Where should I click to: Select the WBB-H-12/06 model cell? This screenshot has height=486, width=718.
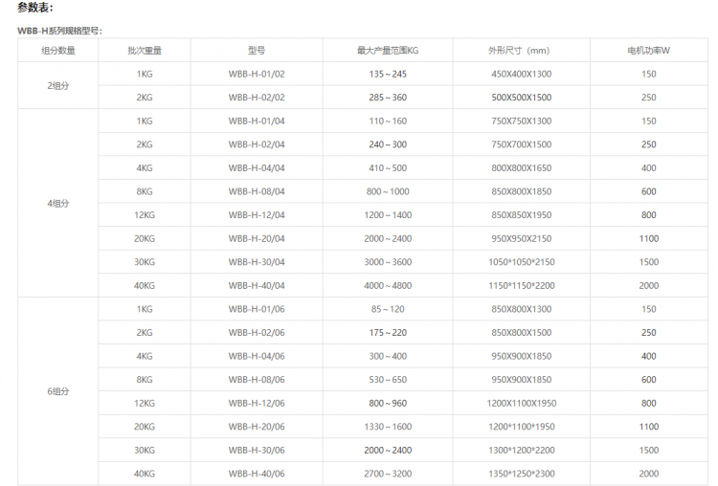tap(257, 403)
